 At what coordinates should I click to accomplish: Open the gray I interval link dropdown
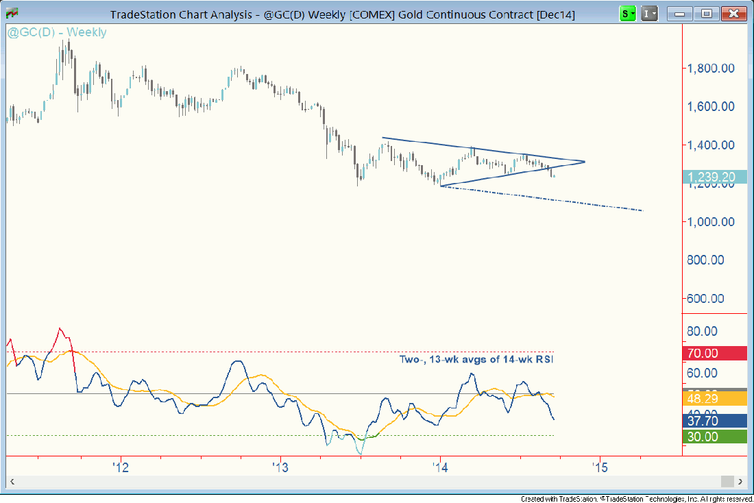[x=650, y=14]
